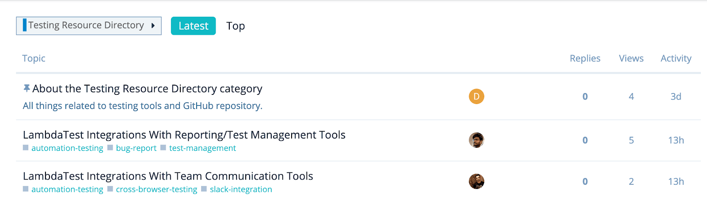This screenshot has width=707, height=202.
Task: Open LambdaTest Integrations With Reporting/Test Management Tools
Action: [x=184, y=135]
